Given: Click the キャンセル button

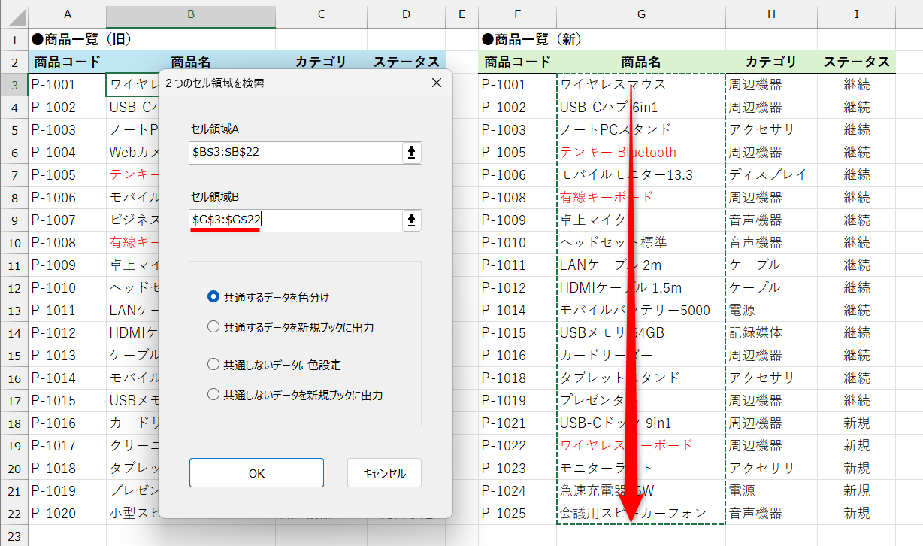Looking at the screenshot, I should click(x=384, y=473).
